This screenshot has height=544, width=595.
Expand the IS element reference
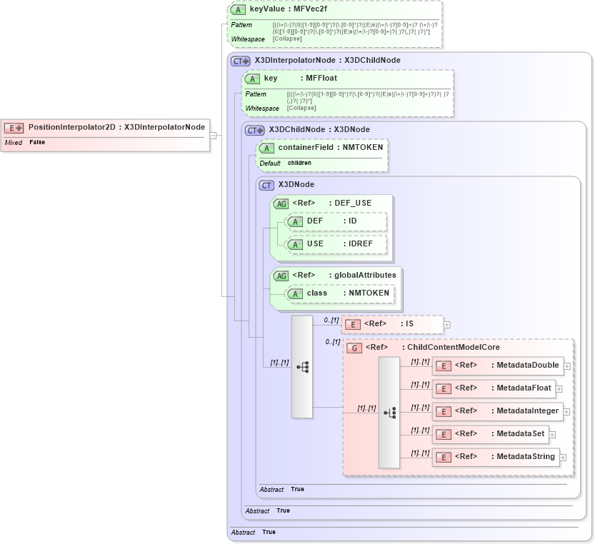tap(447, 325)
